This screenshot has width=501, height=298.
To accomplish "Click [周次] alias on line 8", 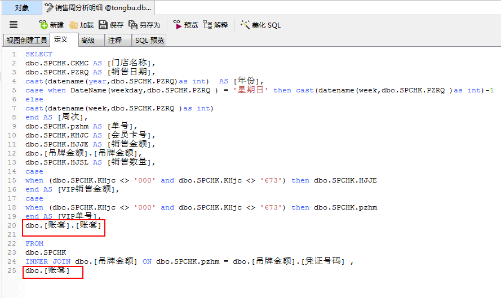I will pyautogui.click(x=70, y=117).
